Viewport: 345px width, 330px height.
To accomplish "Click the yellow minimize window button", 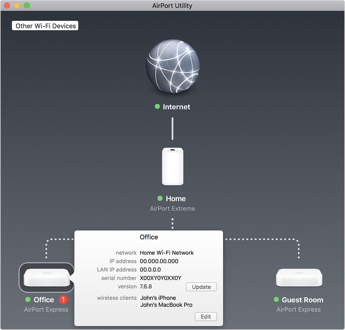I will coord(17,5).
